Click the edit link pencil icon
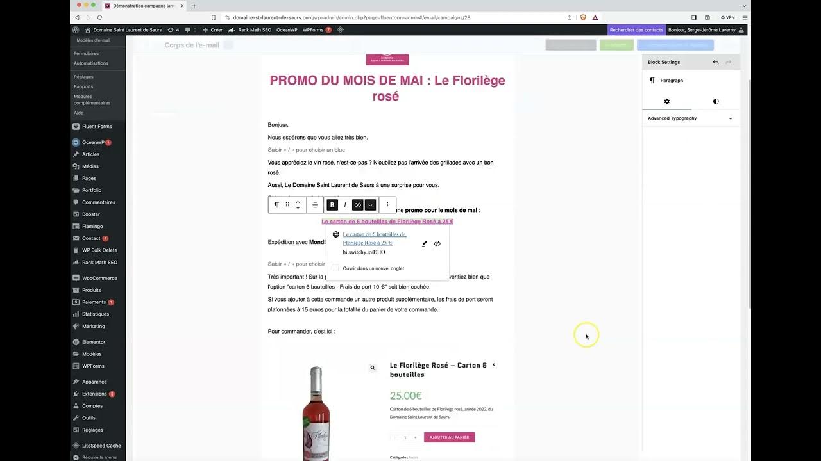 [x=424, y=243]
